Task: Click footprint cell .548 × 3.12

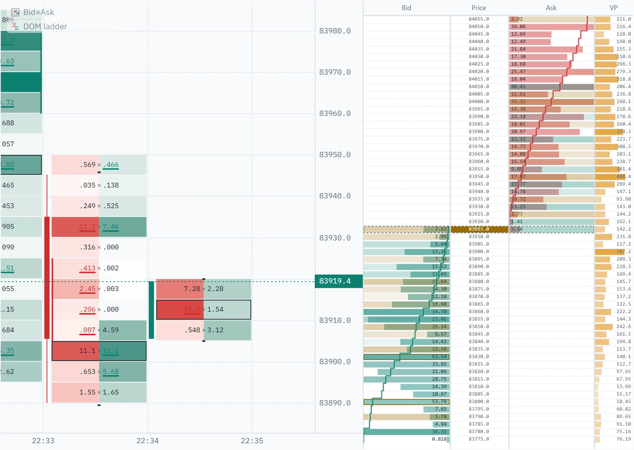Action: coord(204,330)
